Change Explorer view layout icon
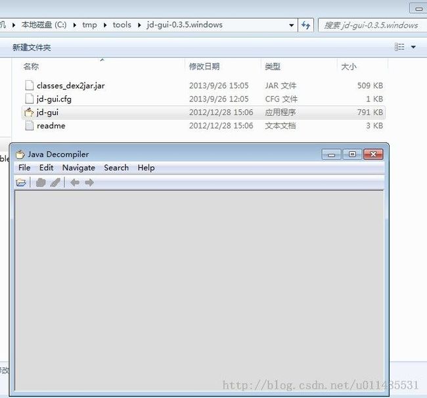This screenshot has height=398, width=427. pyautogui.click(x=399, y=47)
